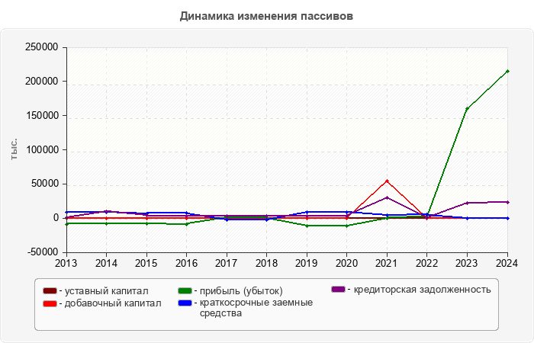Click the purple кредиторская задолженность legend swatch
The image size is (534, 343).
click(x=339, y=290)
